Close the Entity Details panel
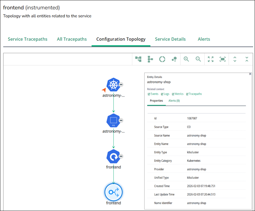Screen dimensions: 255x211 click(250, 74)
